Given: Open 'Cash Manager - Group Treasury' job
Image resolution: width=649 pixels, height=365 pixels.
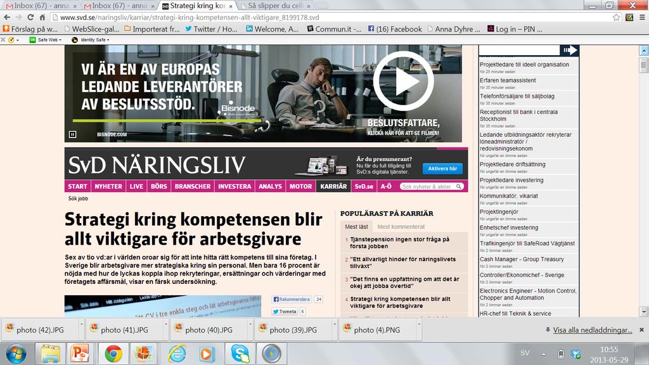Looking at the screenshot, I should pyautogui.click(x=522, y=259).
